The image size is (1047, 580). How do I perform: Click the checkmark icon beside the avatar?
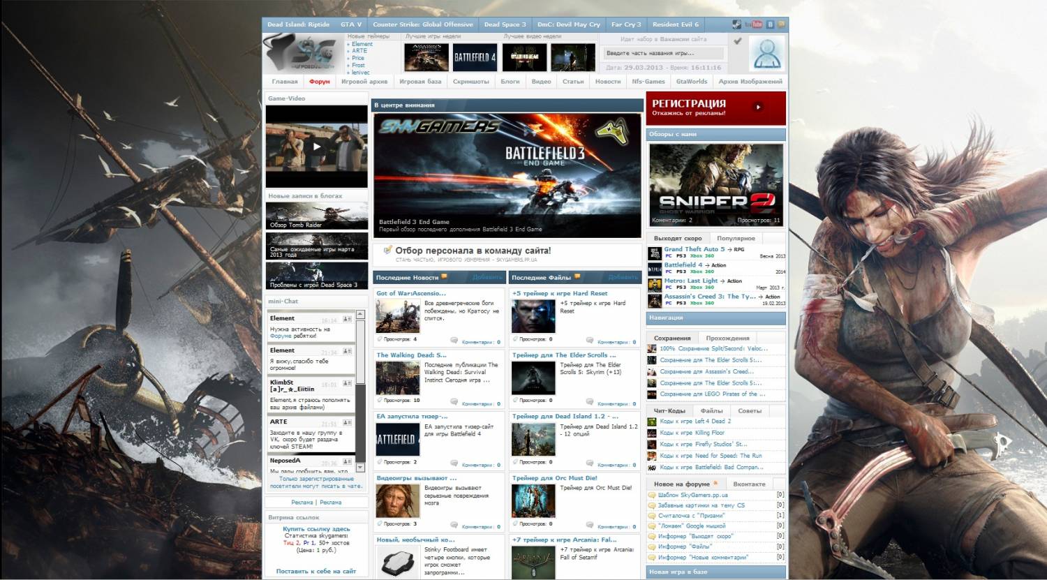pyautogui.click(x=737, y=41)
